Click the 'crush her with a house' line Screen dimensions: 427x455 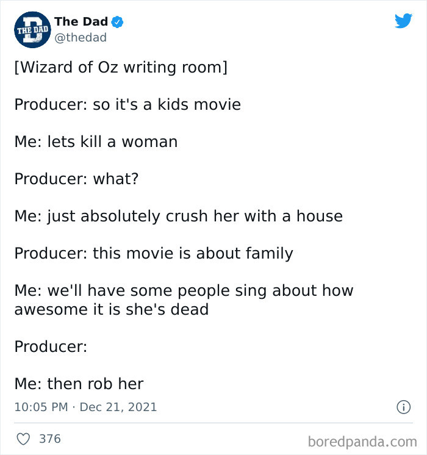[179, 217]
